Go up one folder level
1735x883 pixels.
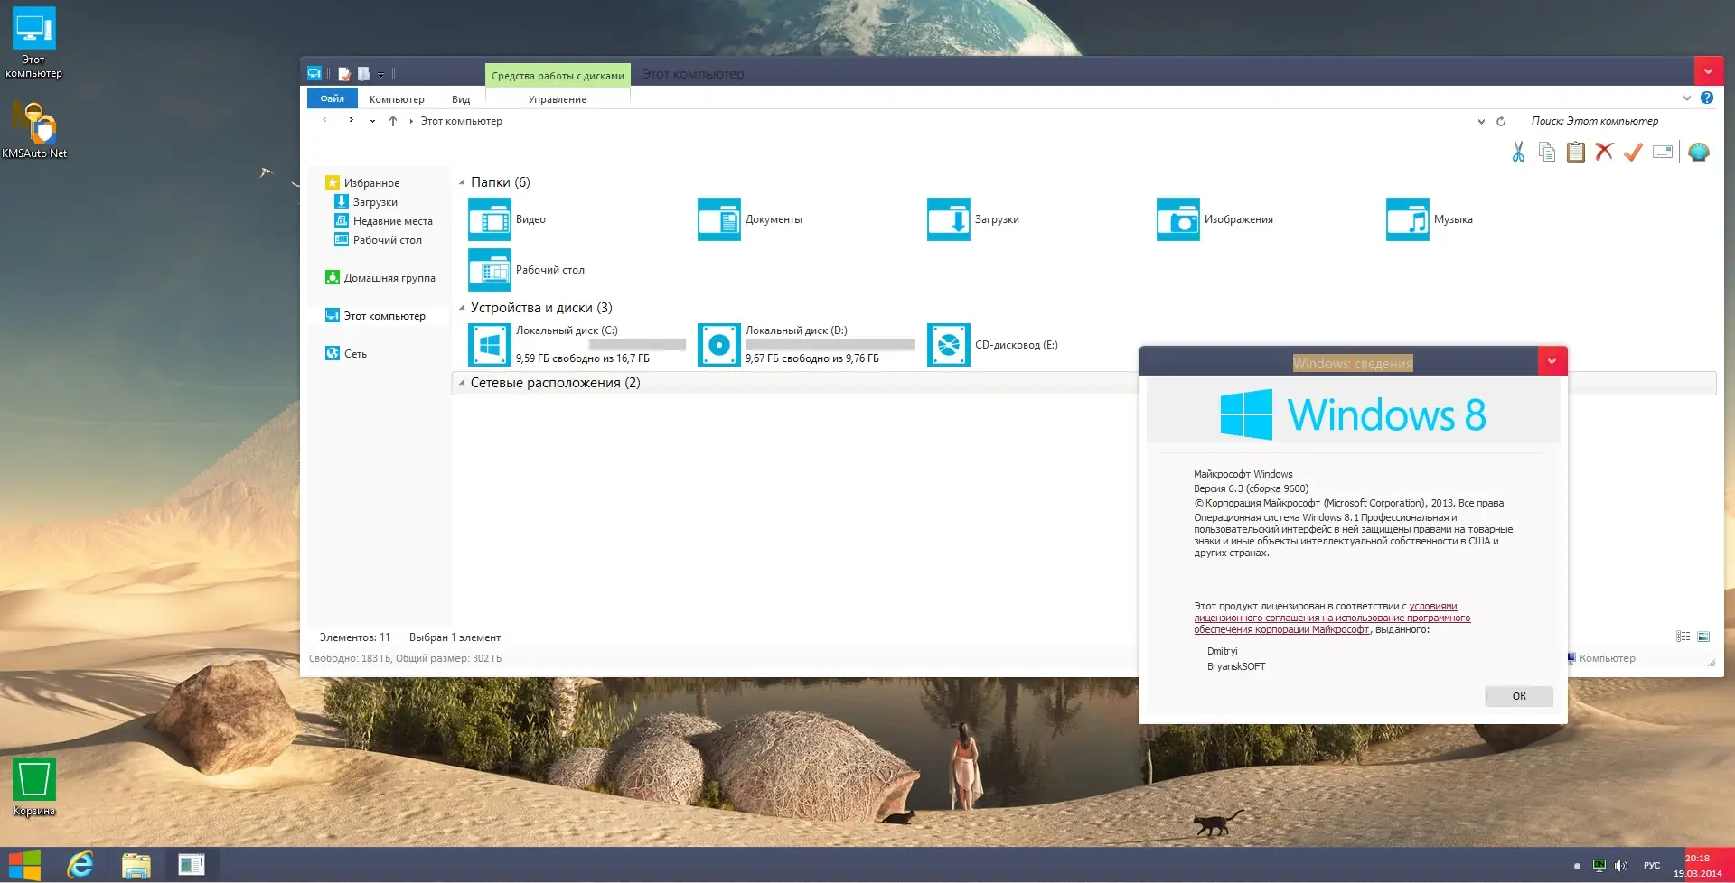393,121
